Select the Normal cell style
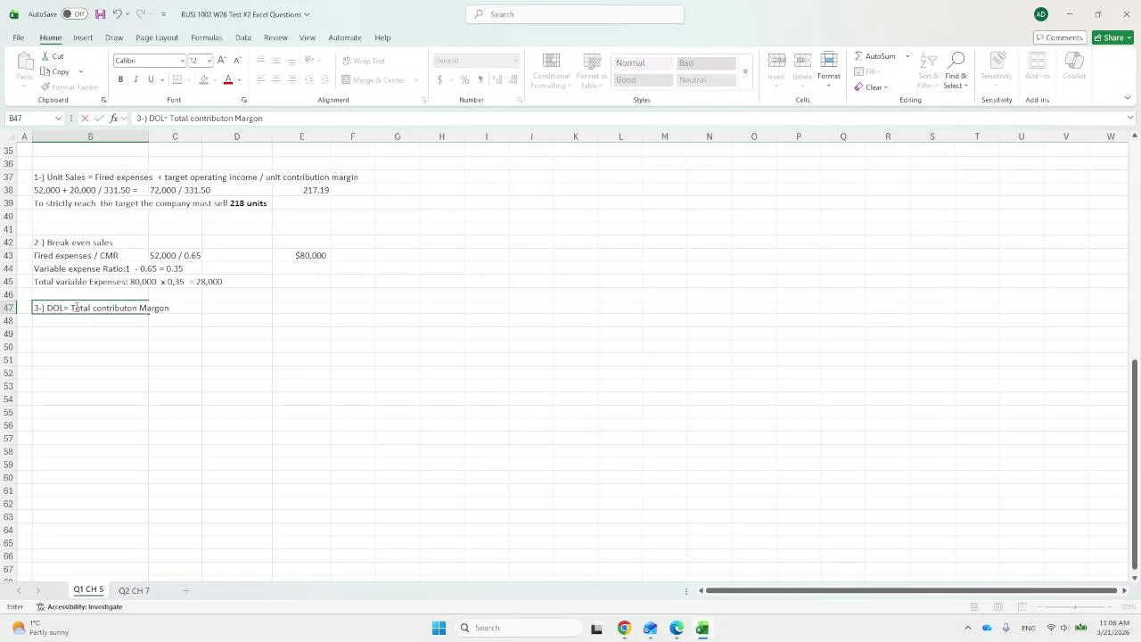This screenshot has height=642, width=1141. tap(642, 63)
